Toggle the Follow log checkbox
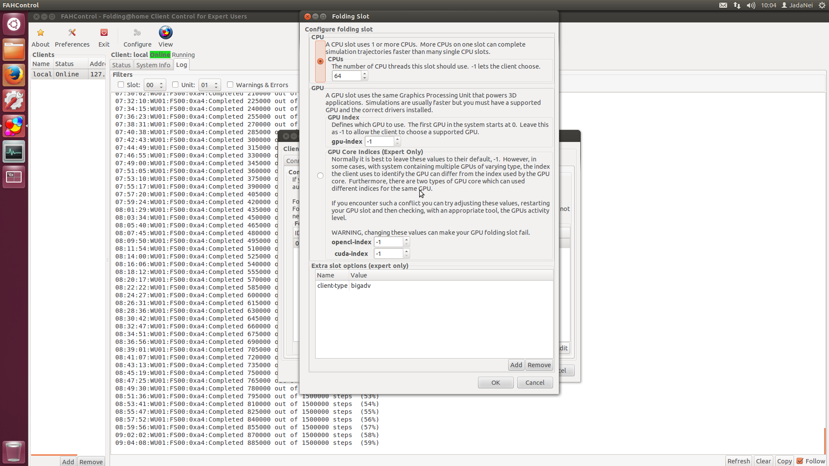 pos(800,461)
